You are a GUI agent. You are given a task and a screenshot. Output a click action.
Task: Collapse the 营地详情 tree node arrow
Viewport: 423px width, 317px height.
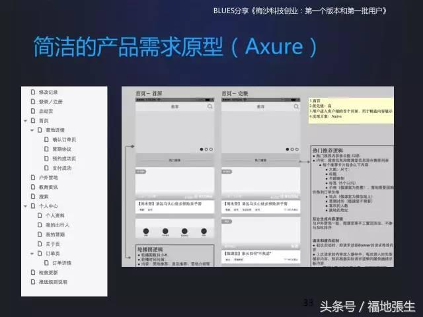(32, 130)
